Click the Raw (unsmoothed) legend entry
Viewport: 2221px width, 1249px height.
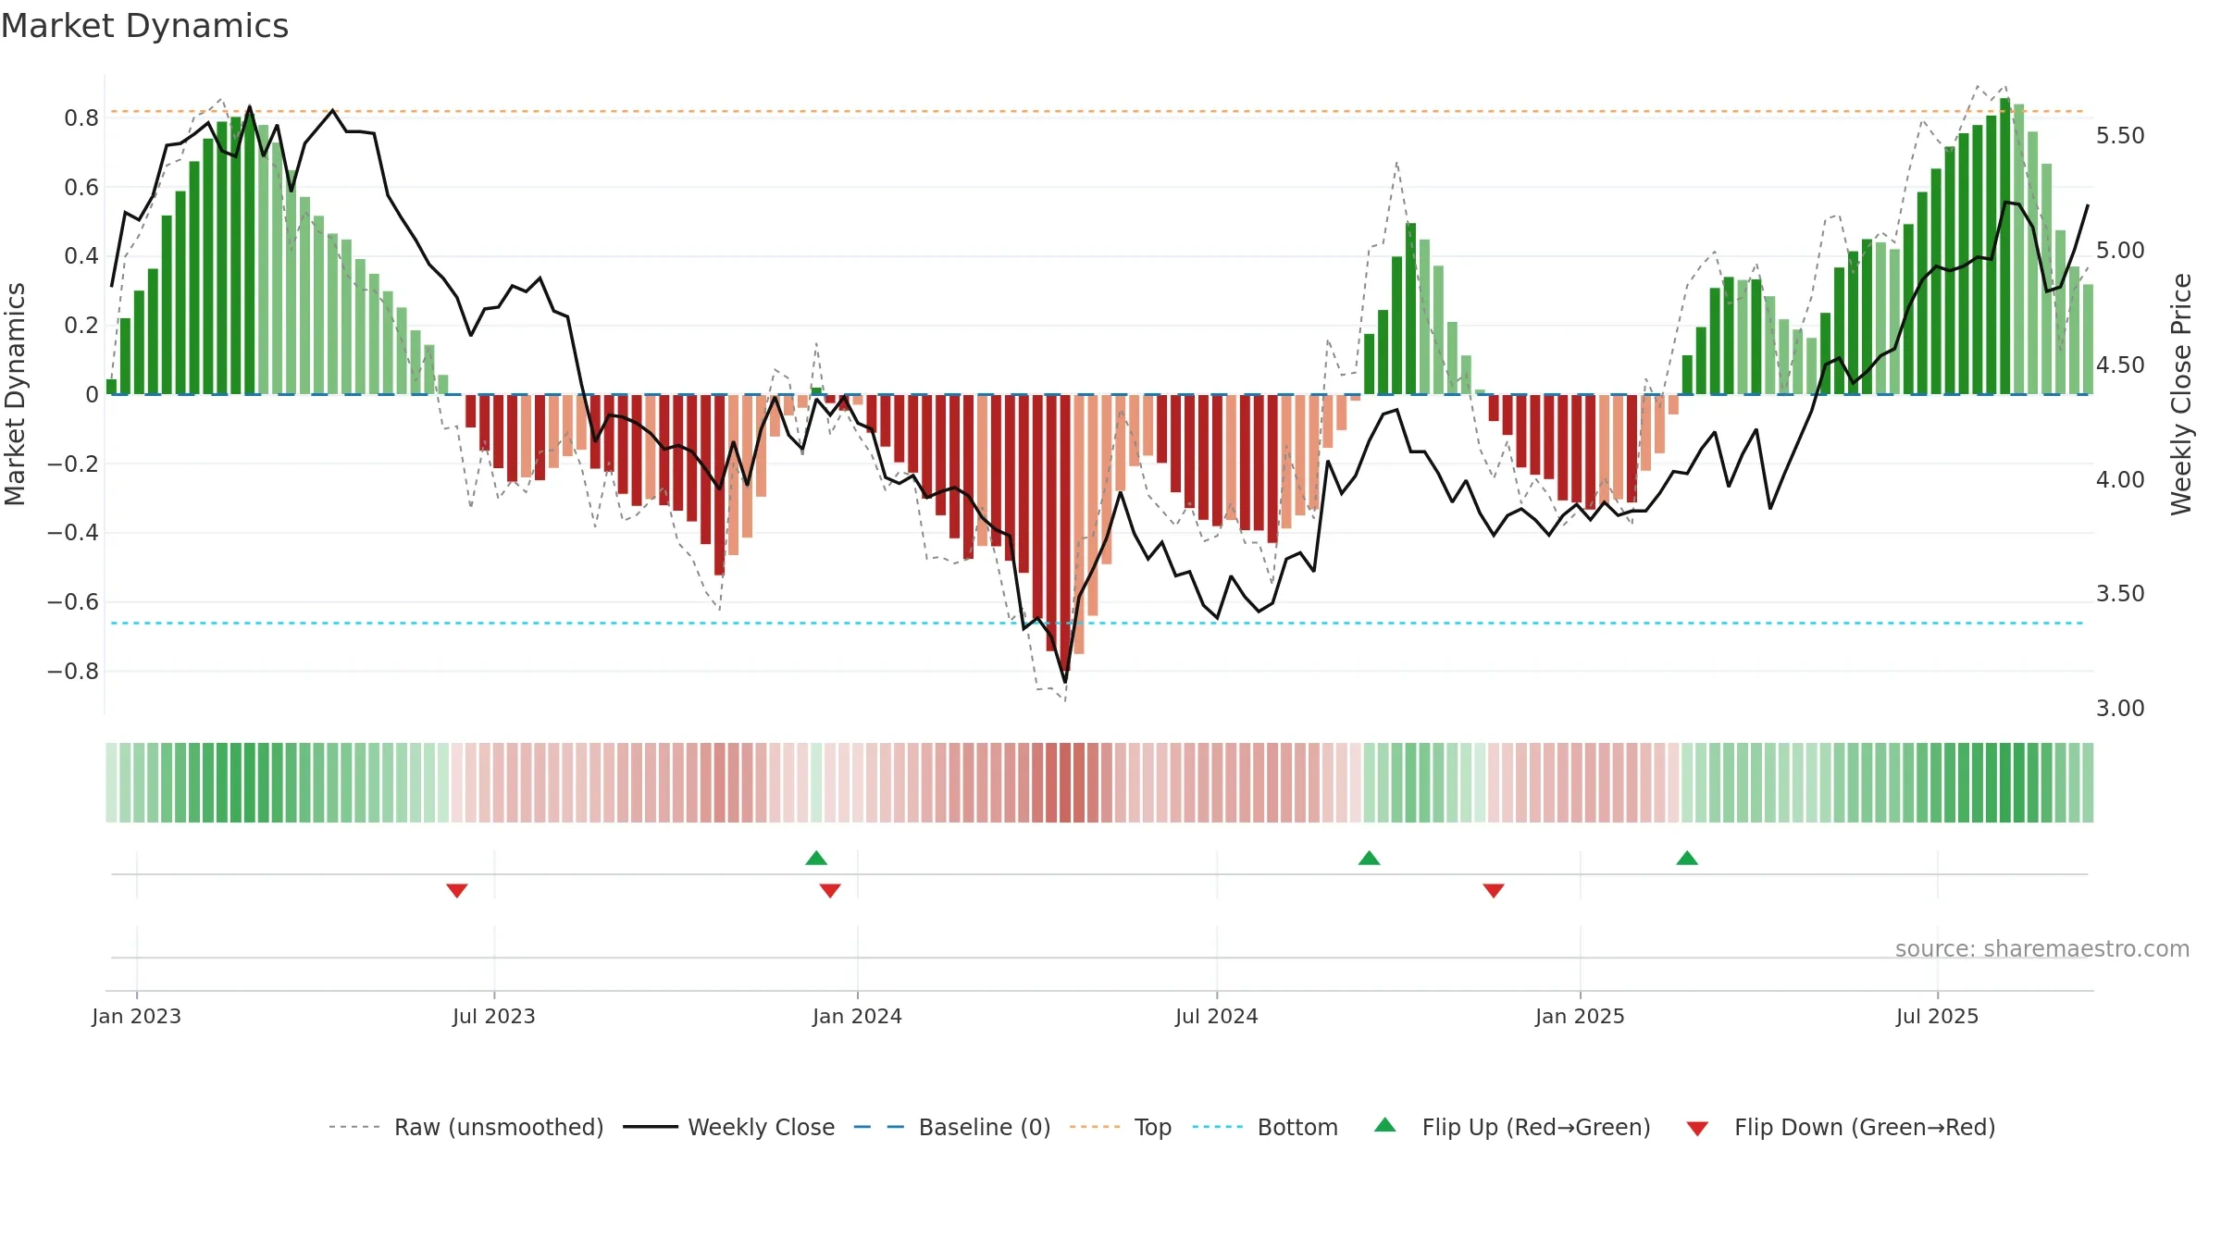click(466, 1127)
